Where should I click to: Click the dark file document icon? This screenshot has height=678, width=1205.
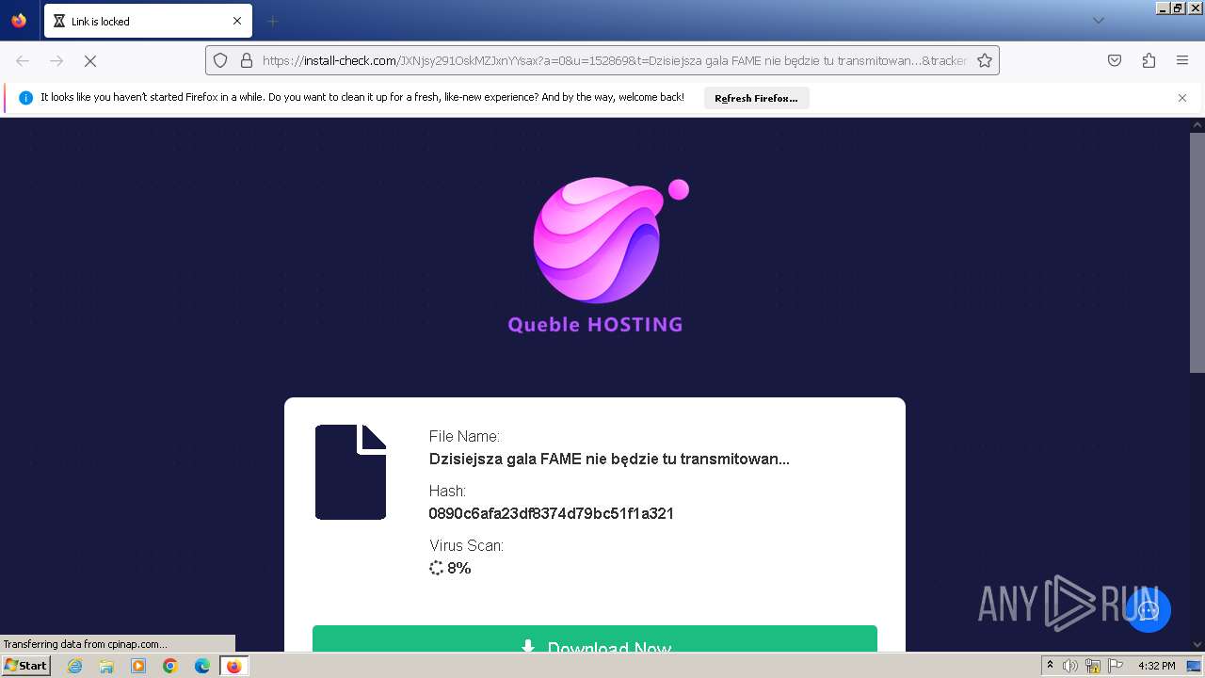tap(351, 472)
